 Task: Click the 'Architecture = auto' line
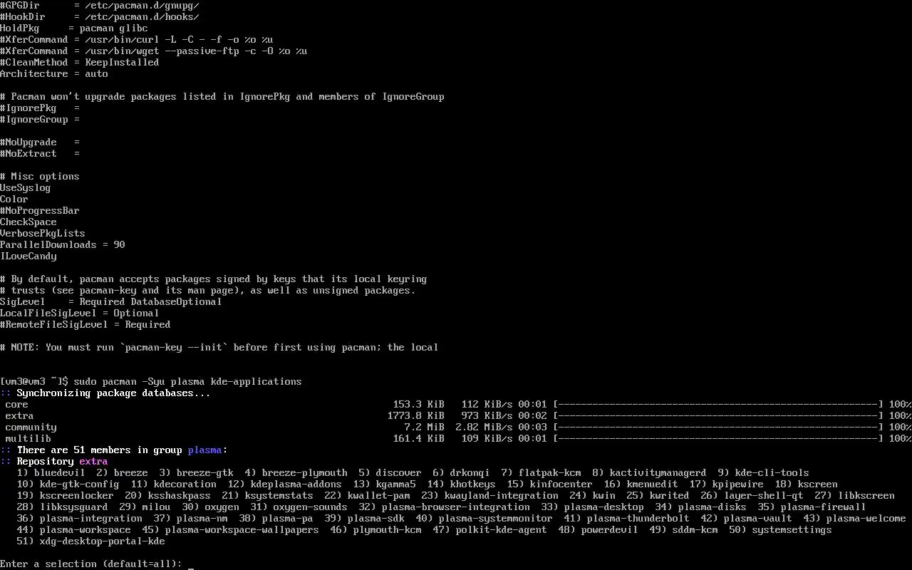(54, 74)
